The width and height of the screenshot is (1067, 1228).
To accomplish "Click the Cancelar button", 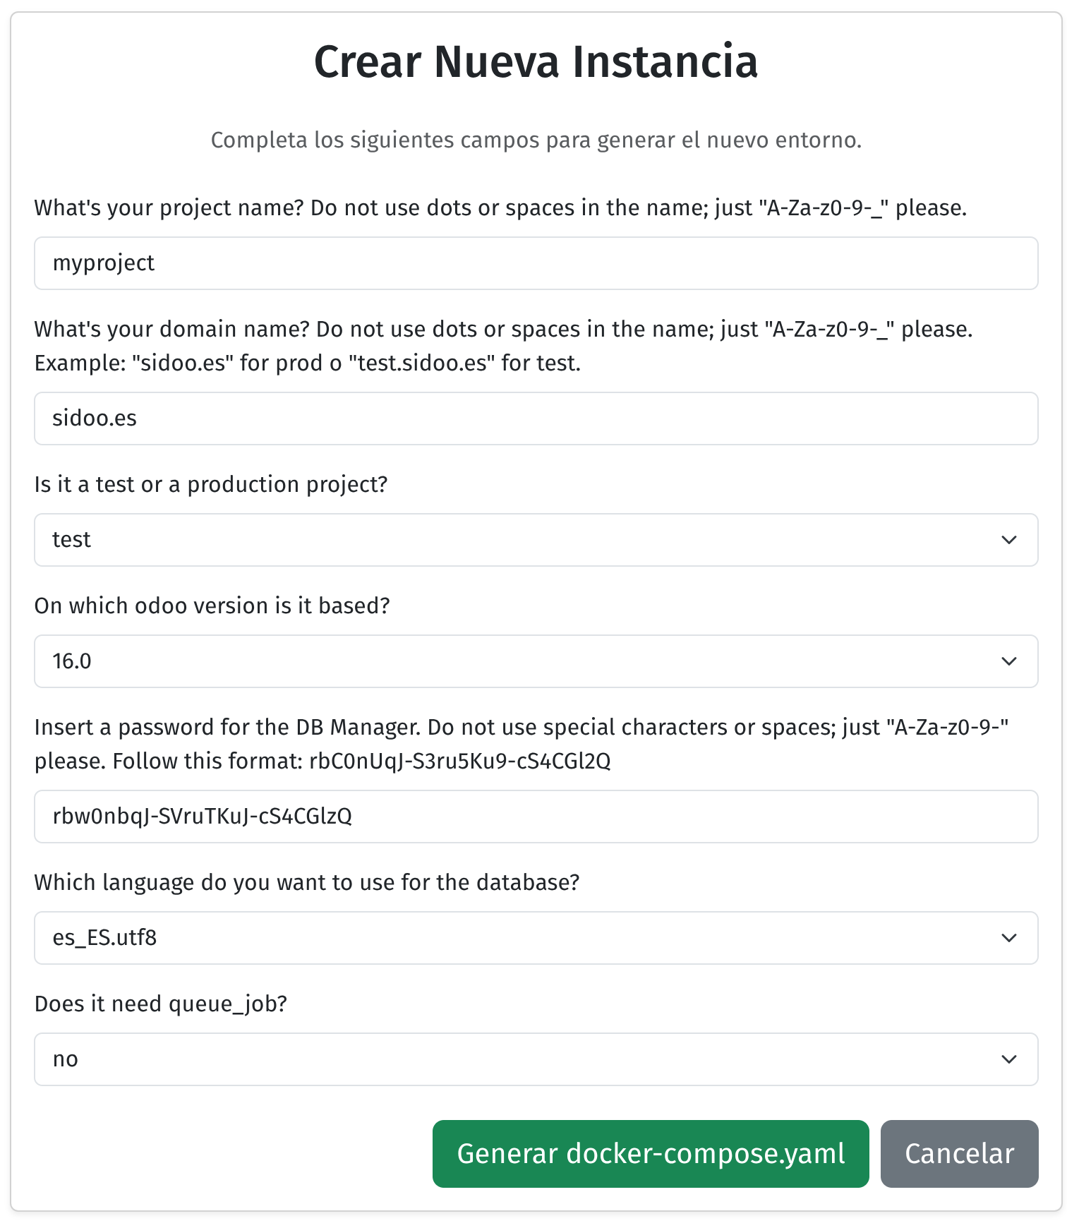I will pyautogui.click(x=959, y=1154).
